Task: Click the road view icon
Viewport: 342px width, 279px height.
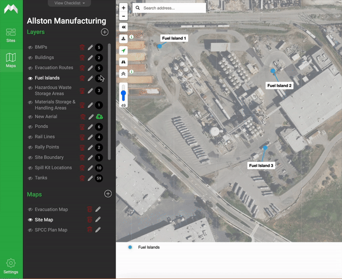Action: point(124,62)
